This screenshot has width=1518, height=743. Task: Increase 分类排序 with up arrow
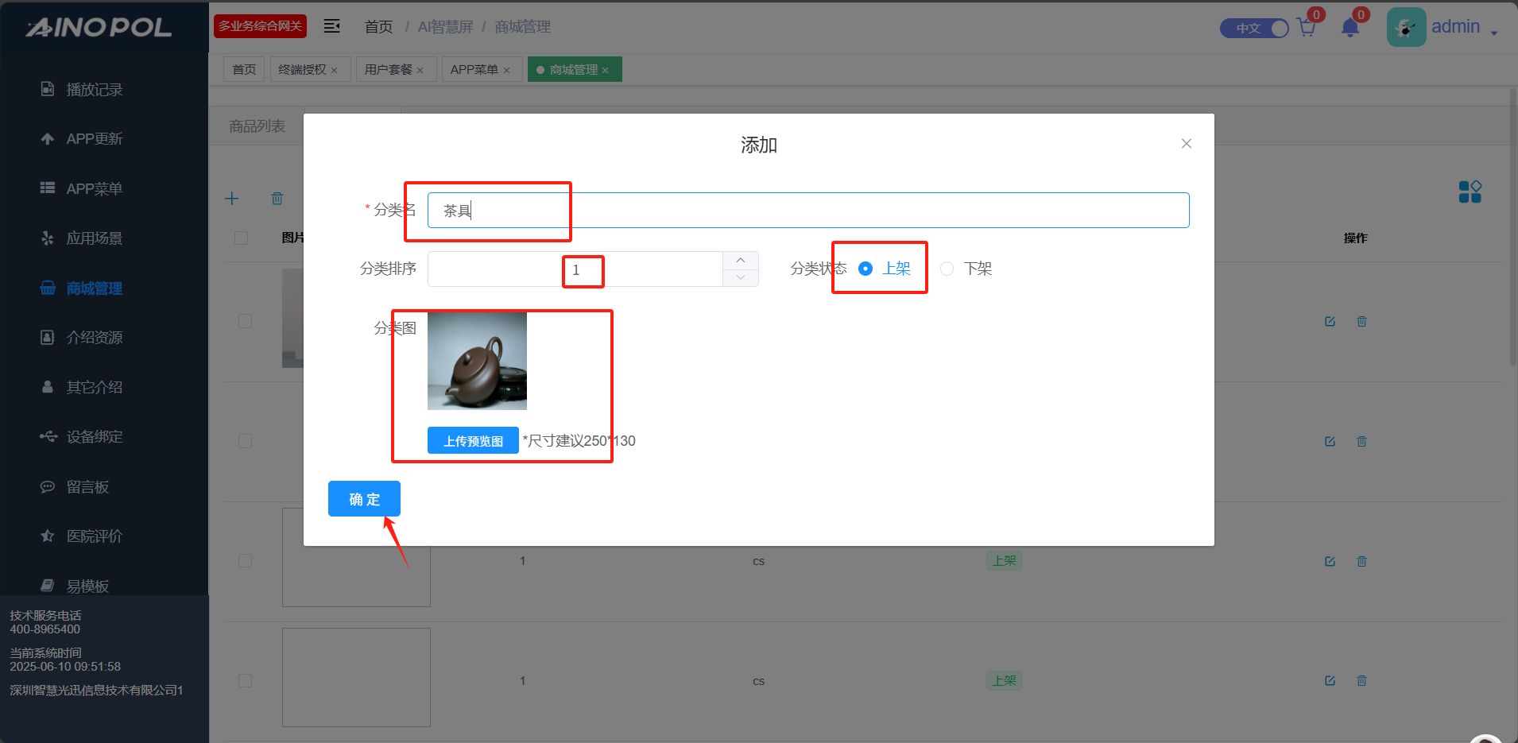(741, 261)
